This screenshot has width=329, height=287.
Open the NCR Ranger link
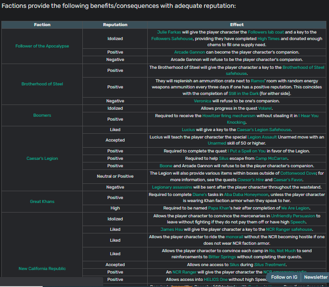click(x=184, y=272)
